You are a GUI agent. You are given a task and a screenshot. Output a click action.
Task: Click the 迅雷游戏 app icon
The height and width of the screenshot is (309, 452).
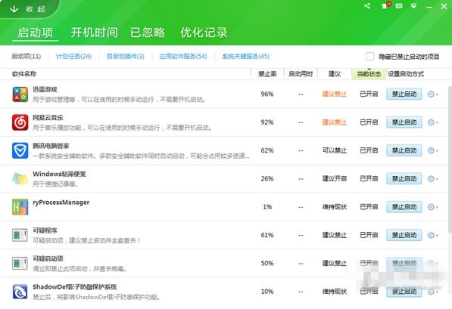[20, 94]
